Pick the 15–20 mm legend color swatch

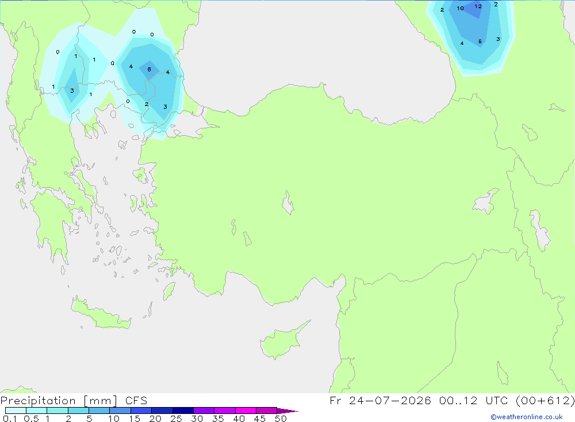[x=141, y=410]
